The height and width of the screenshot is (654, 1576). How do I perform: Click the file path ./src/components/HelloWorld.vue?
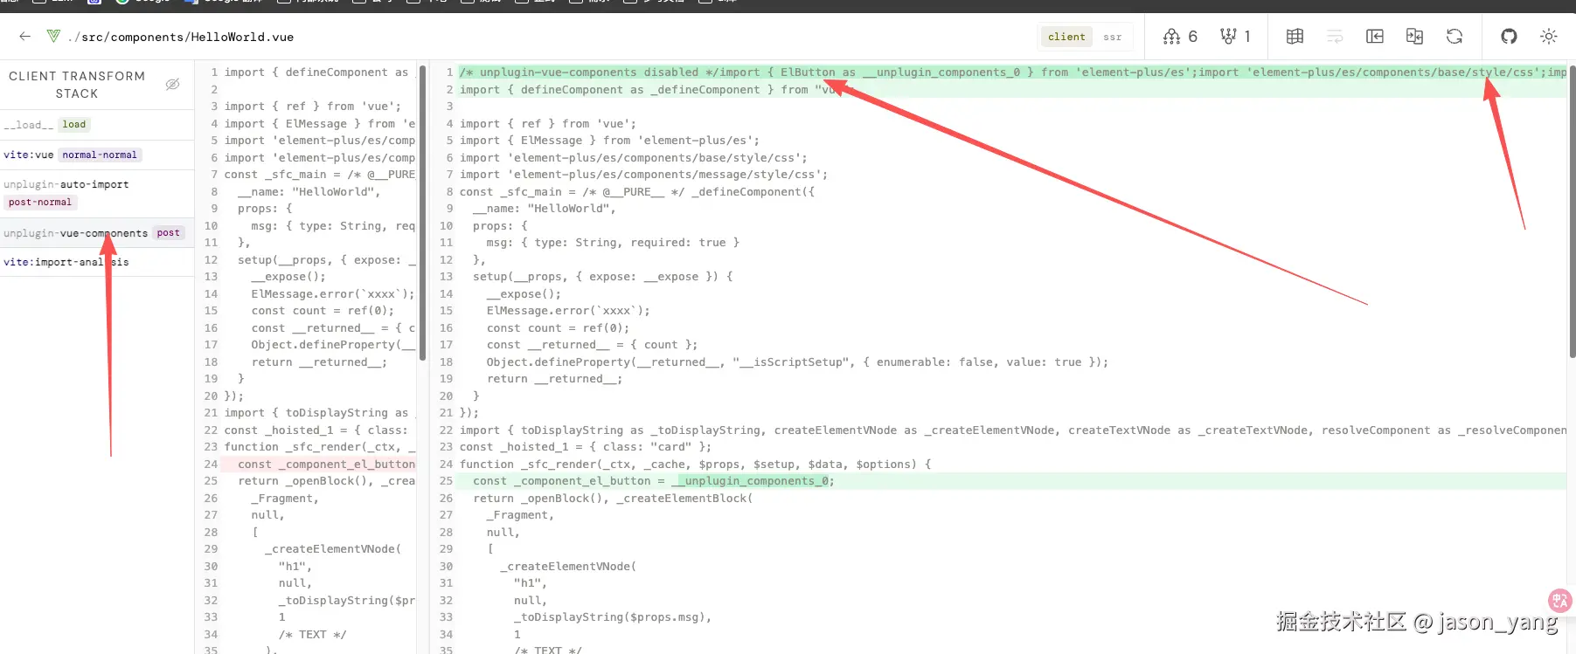pyautogui.click(x=181, y=37)
